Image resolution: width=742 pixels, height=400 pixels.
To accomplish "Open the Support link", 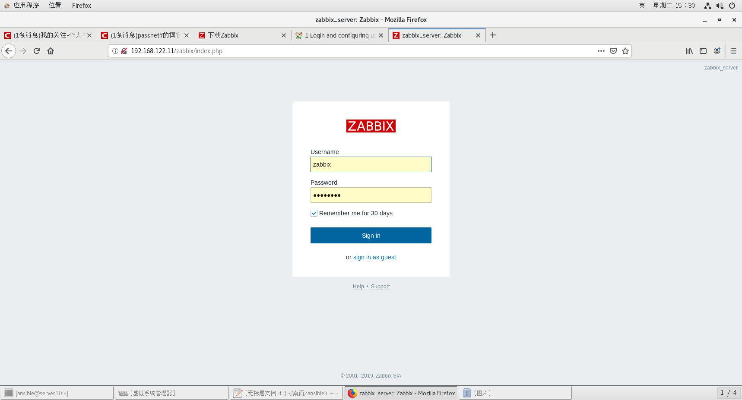I will (380, 287).
